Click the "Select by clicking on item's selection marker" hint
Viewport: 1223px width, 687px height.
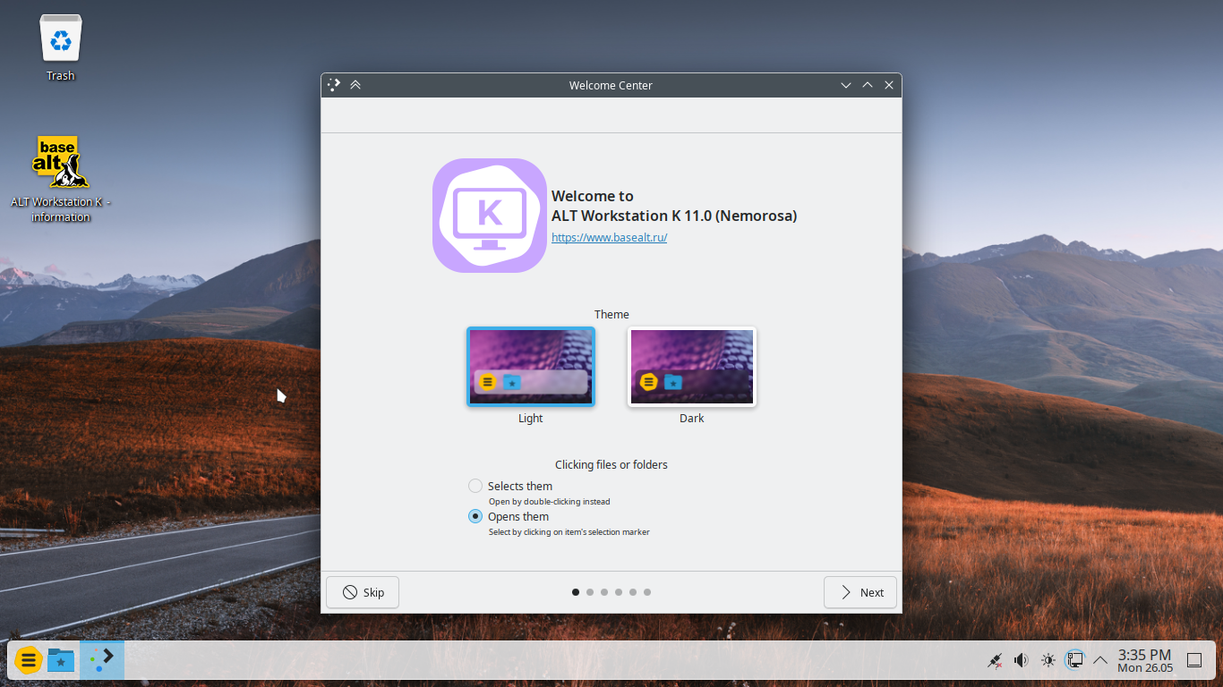point(569,532)
